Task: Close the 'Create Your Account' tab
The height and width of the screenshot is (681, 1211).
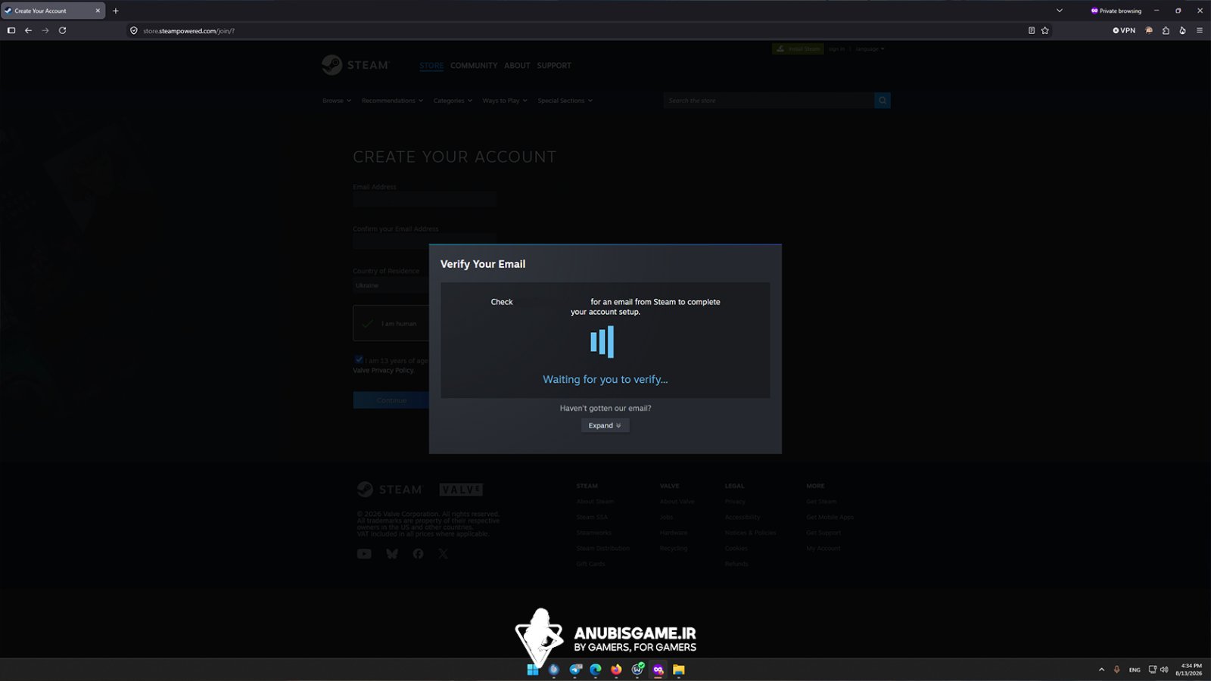Action: tap(98, 11)
